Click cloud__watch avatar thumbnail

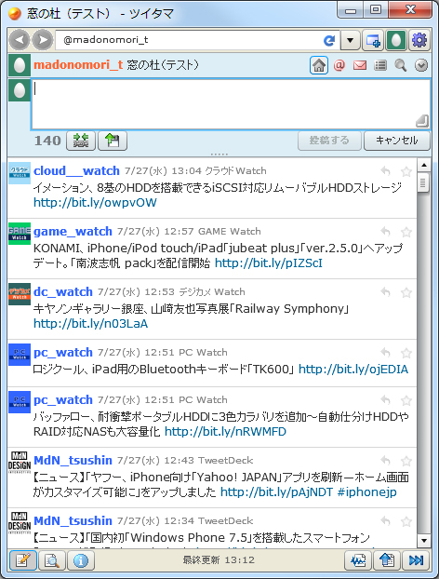tap(20, 173)
